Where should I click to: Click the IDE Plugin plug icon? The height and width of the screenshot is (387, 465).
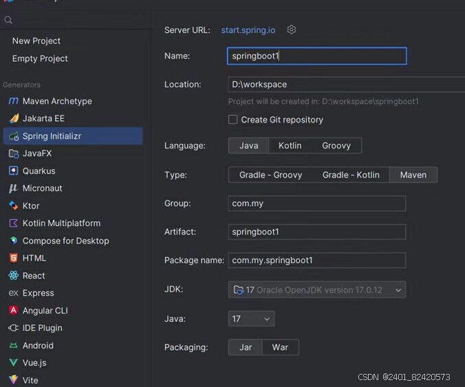13,328
